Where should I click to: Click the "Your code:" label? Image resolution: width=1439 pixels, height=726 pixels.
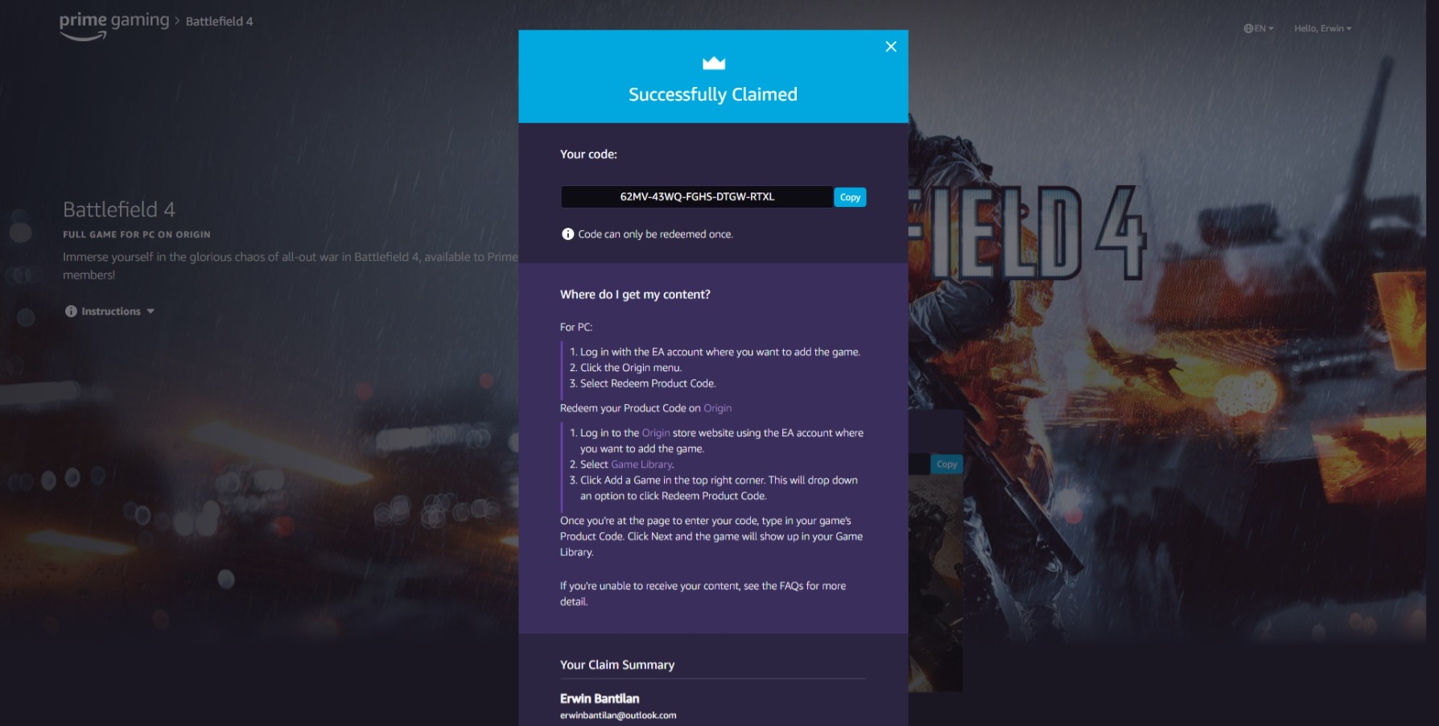(588, 155)
